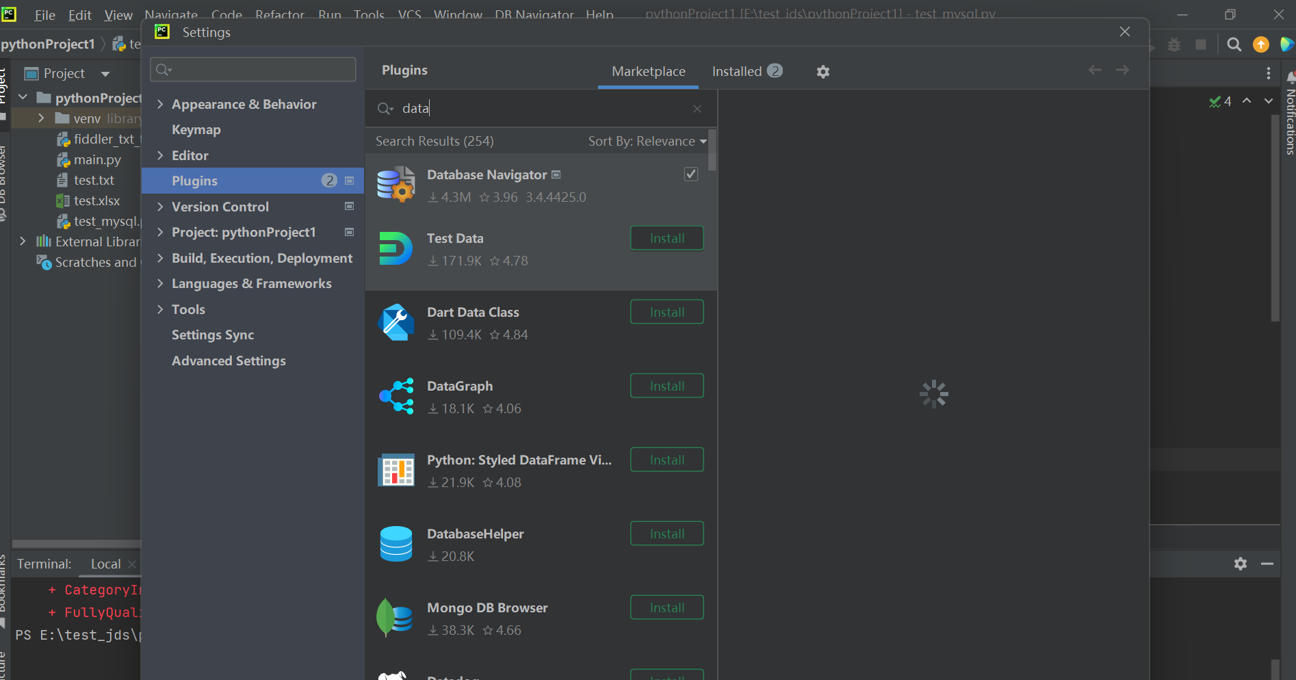
Task: Install the Python Styled DataFrame plugin
Action: pos(667,460)
